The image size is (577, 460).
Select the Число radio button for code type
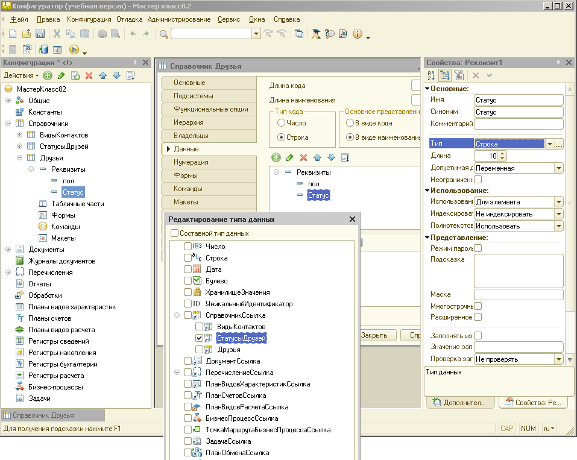(x=281, y=123)
